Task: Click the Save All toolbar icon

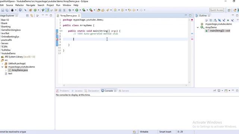Action: [7, 10]
